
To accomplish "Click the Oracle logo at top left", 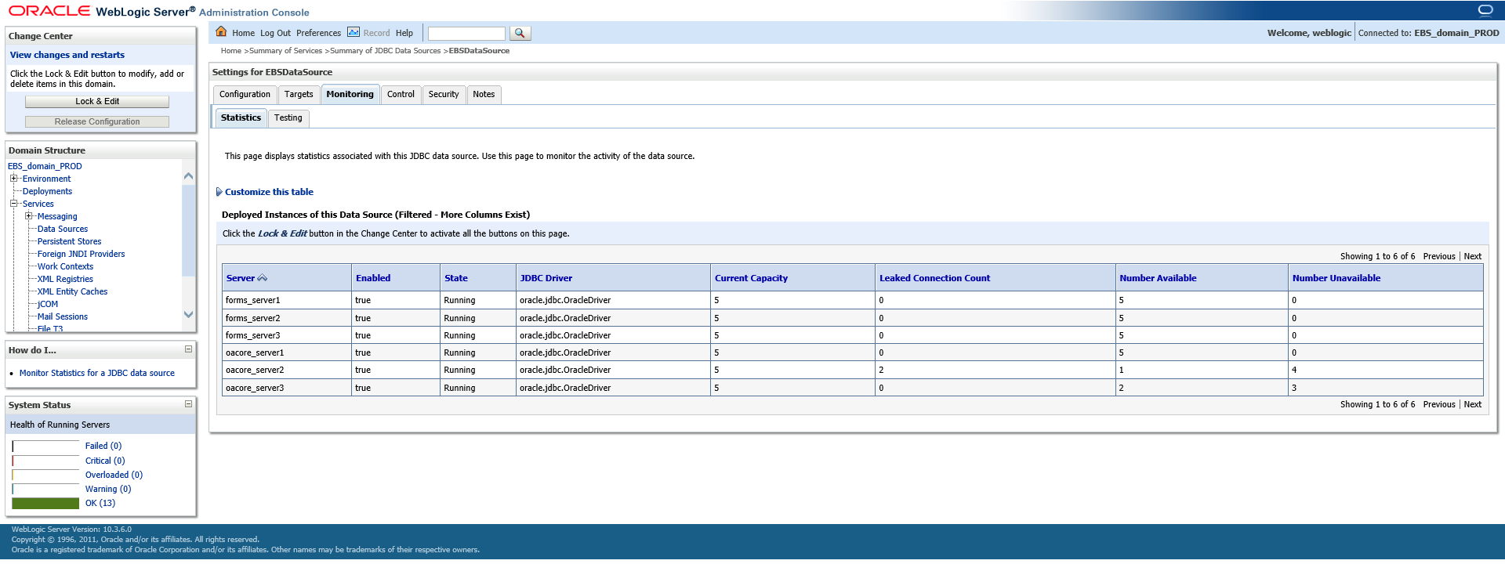I will click(x=49, y=11).
